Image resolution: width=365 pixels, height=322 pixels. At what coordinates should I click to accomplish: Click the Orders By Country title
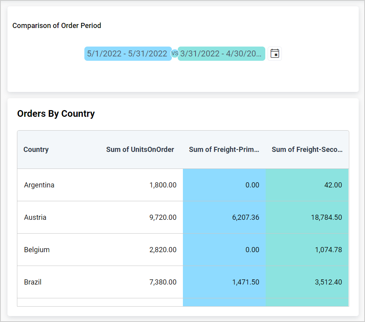[56, 114]
